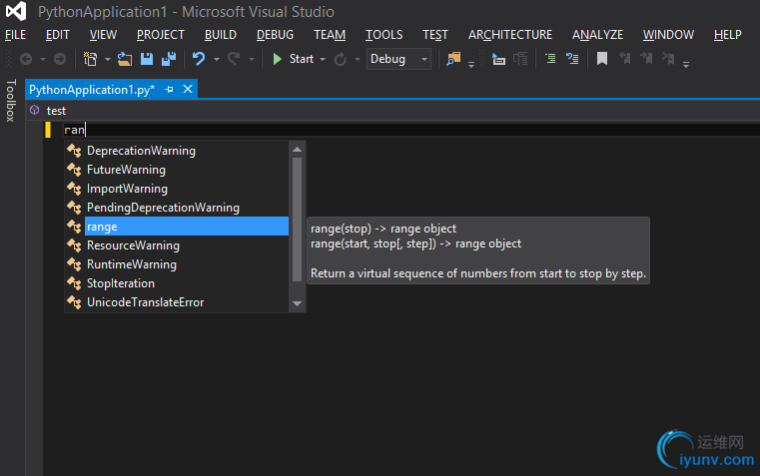Open the TEAM menu
This screenshot has height=476, width=760.
point(330,35)
